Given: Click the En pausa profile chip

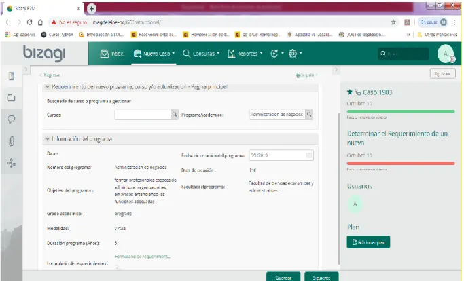Looking at the screenshot, I should pyautogui.click(x=433, y=22).
